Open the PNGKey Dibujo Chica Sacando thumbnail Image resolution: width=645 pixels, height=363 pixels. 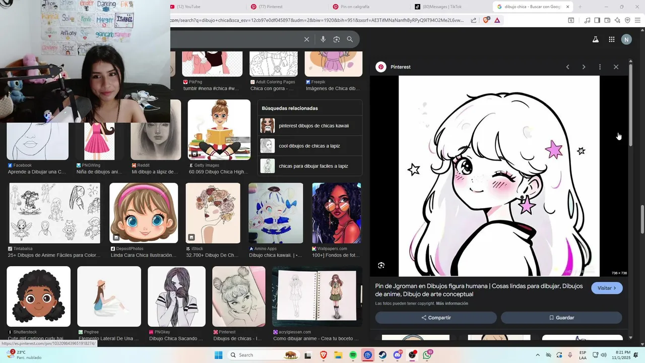[176, 296]
